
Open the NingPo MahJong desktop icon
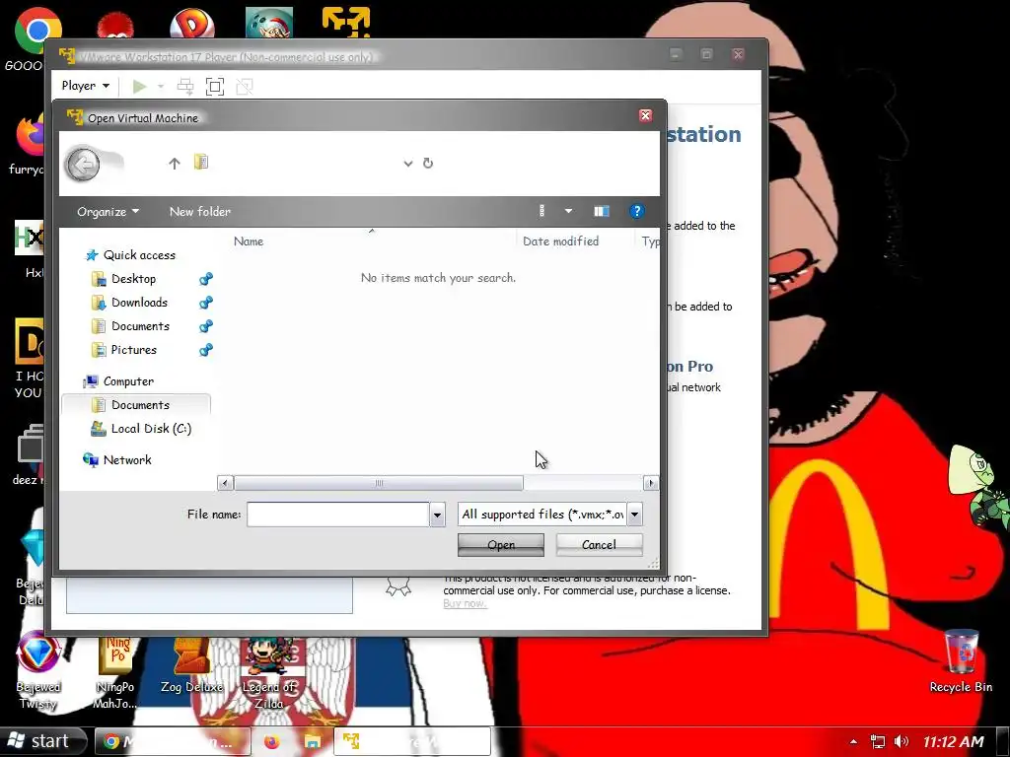[114, 672]
